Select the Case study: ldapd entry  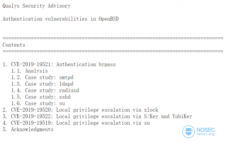coord(42,84)
